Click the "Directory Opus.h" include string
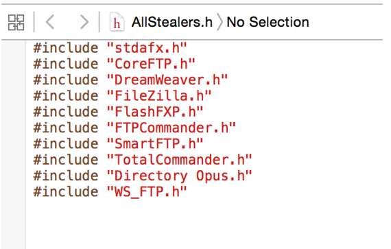Viewport: 391px width, 249px height. [179, 176]
